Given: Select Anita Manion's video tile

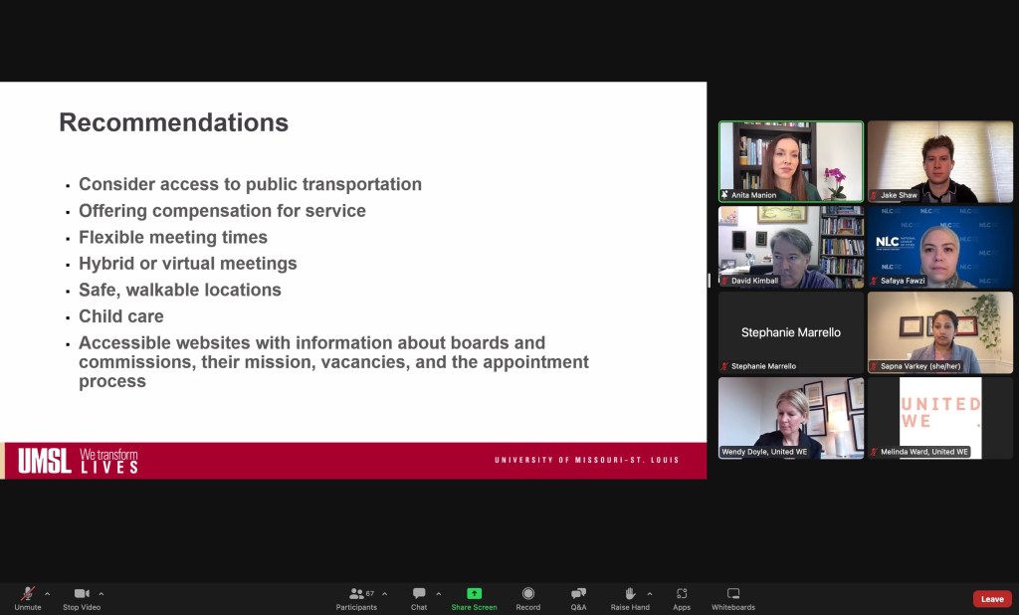Looking at the screenshot, I should 791,161.
